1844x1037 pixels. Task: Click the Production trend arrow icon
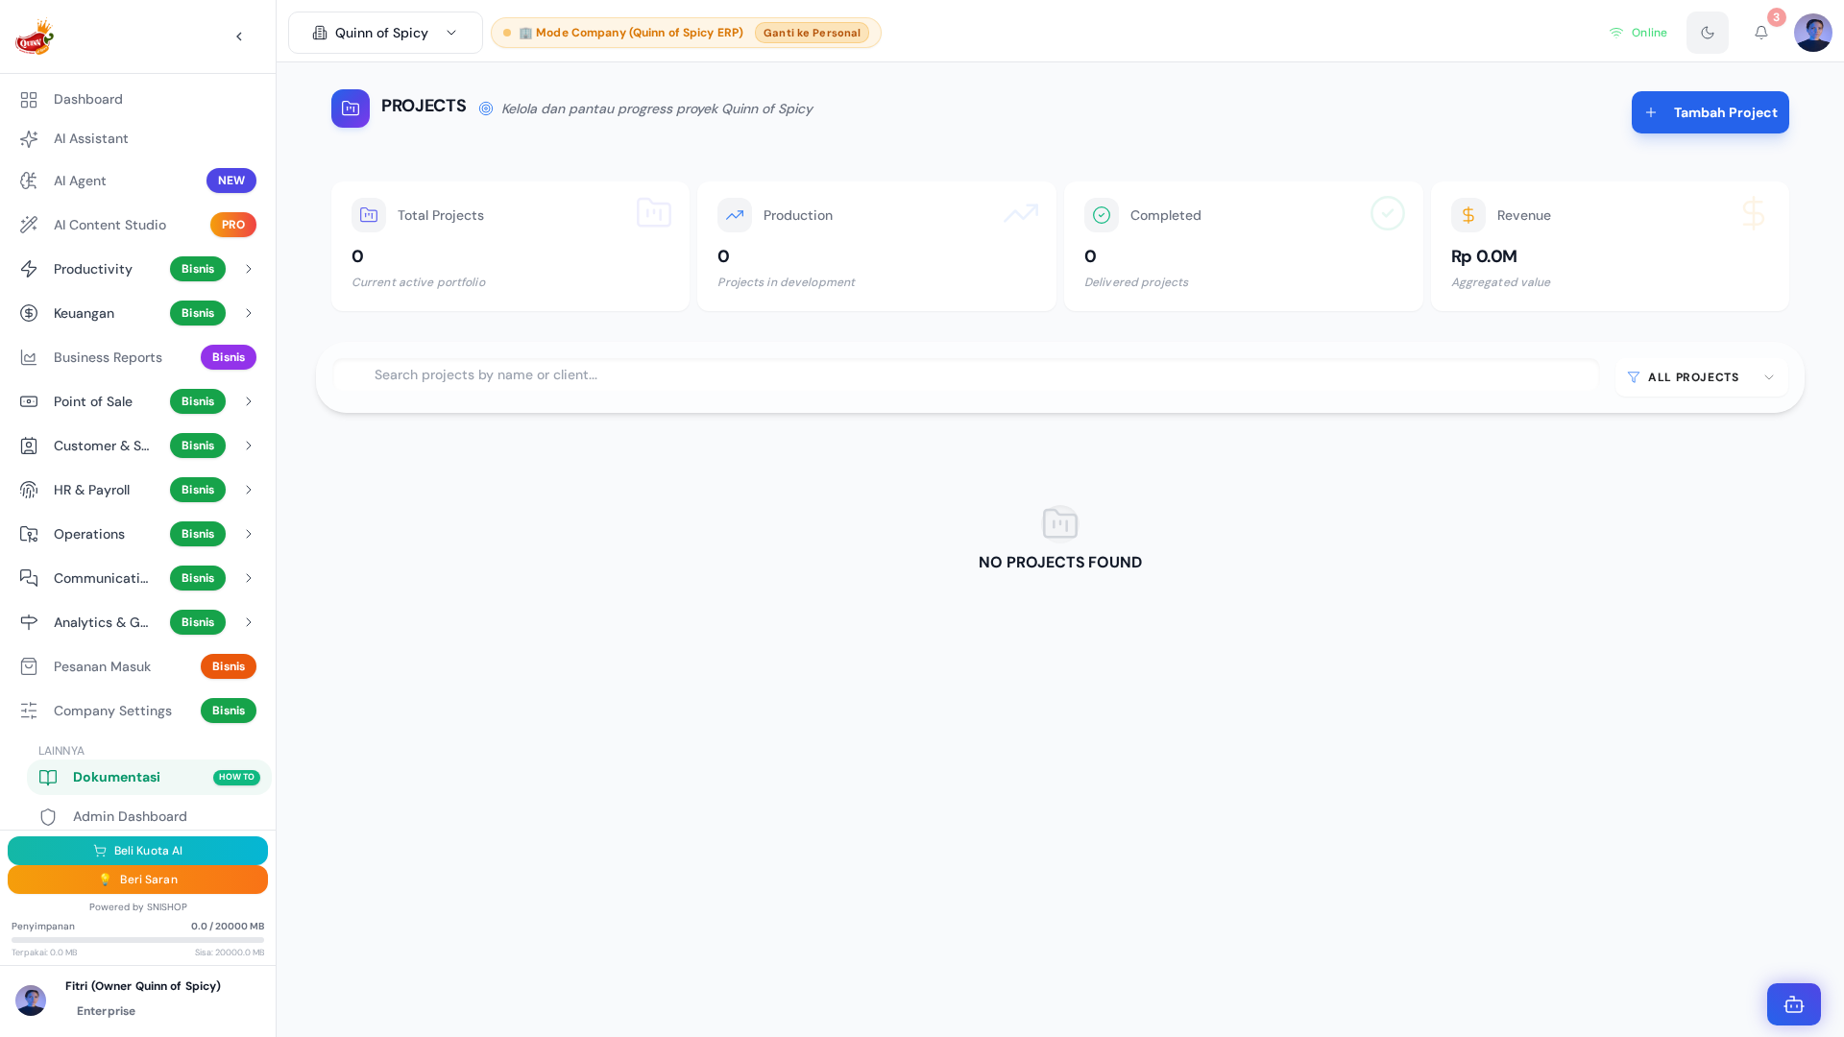click(x=735, y=215)
